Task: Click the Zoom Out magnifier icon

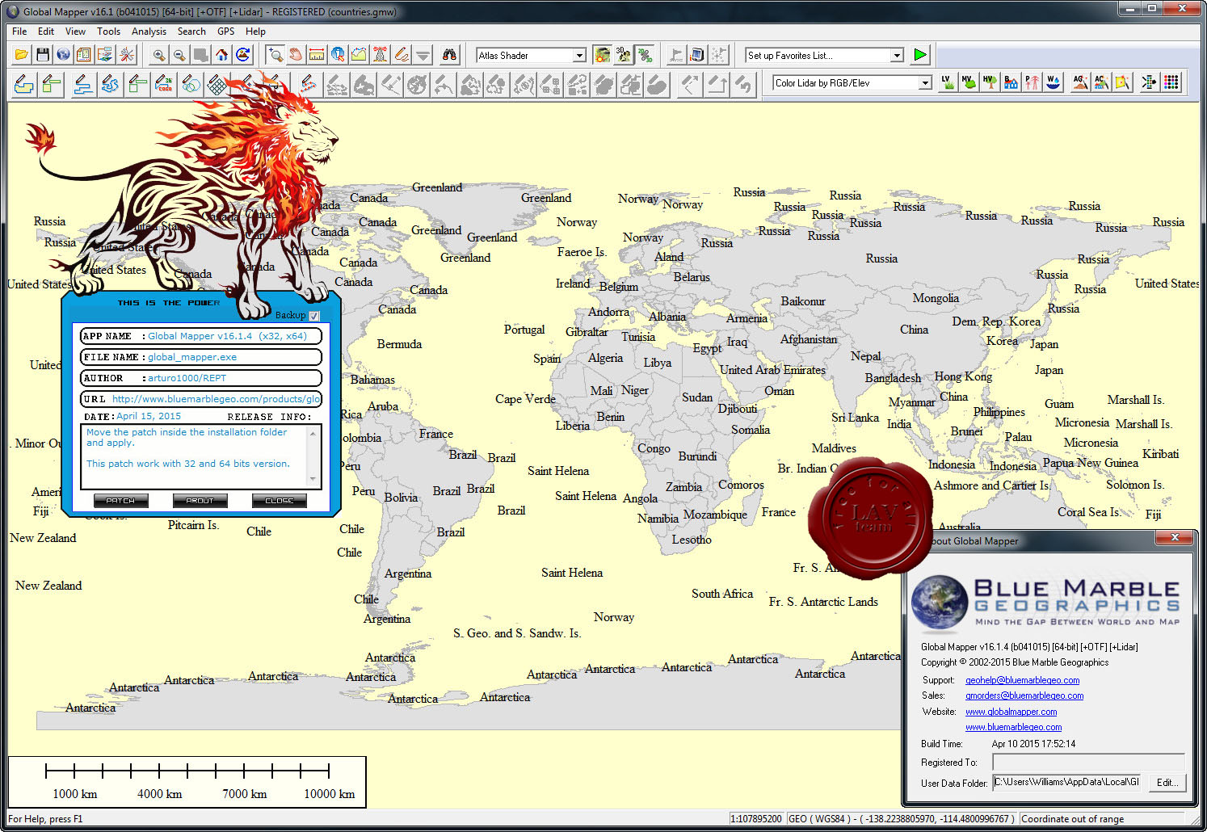Action: click(179, 55)
